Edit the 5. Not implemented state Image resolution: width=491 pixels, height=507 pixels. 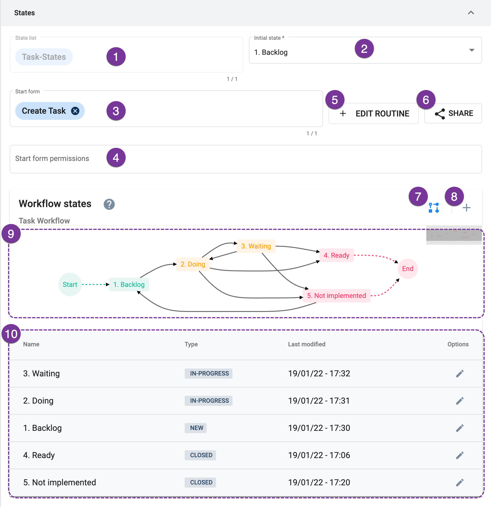point(460,483)
